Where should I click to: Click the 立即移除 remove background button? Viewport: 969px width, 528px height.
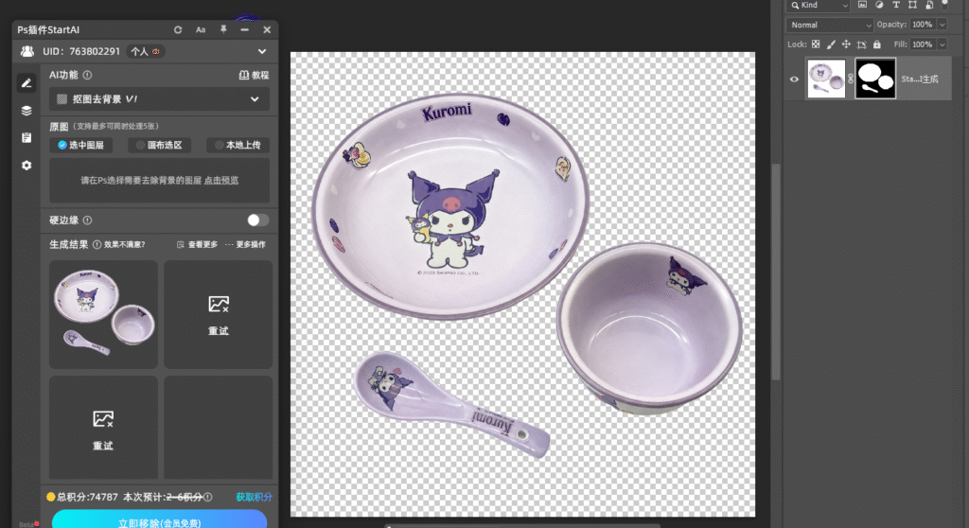click(159, 520)
